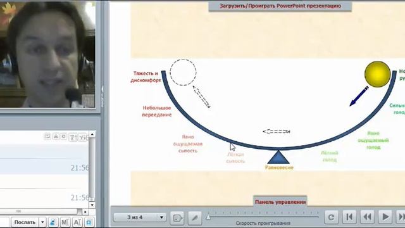This screenshot has width=405, height=228.
Task: Click the blue user icon next to Послать arrow
Action: click(x=53, y=222)
